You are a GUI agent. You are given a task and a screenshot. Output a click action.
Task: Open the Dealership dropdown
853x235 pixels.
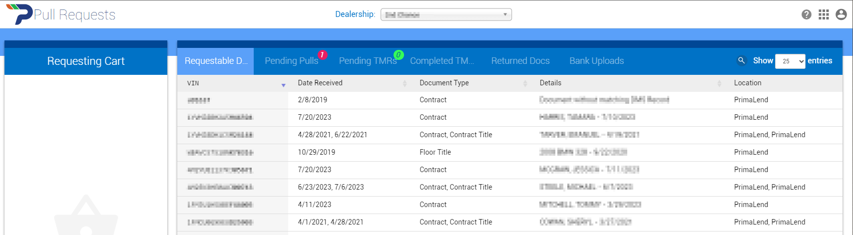coord(446,14)
